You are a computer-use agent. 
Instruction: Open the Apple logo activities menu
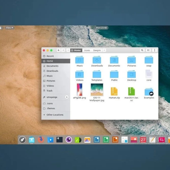coord(1,28)
